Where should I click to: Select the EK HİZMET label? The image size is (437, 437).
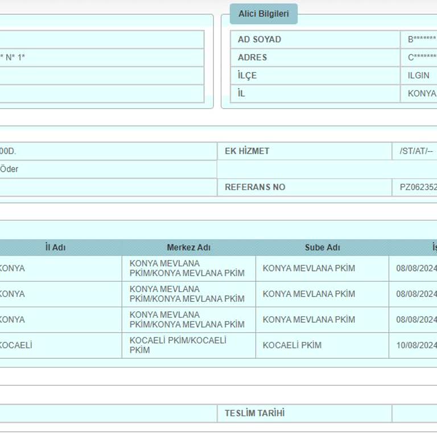click(x=247, y=151)
